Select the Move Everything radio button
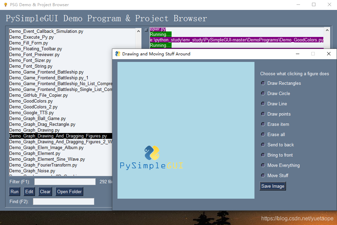The image size is (337, 225). point(263,166)
